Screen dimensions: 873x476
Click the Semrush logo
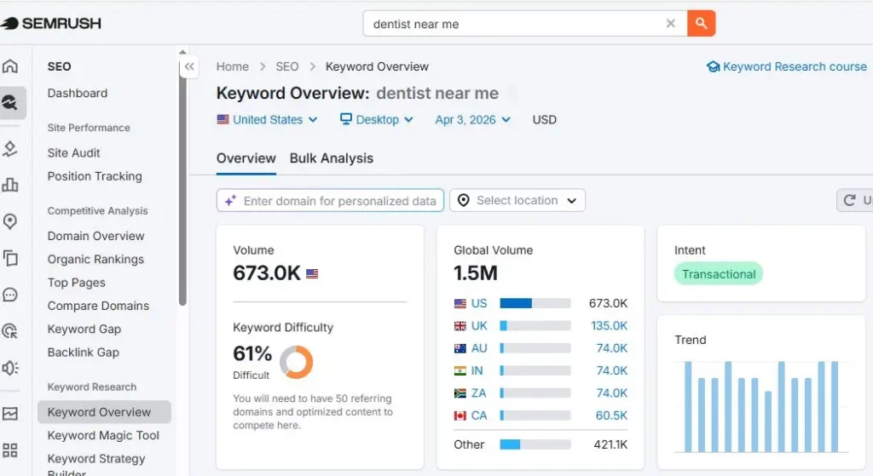pos(50,23)
